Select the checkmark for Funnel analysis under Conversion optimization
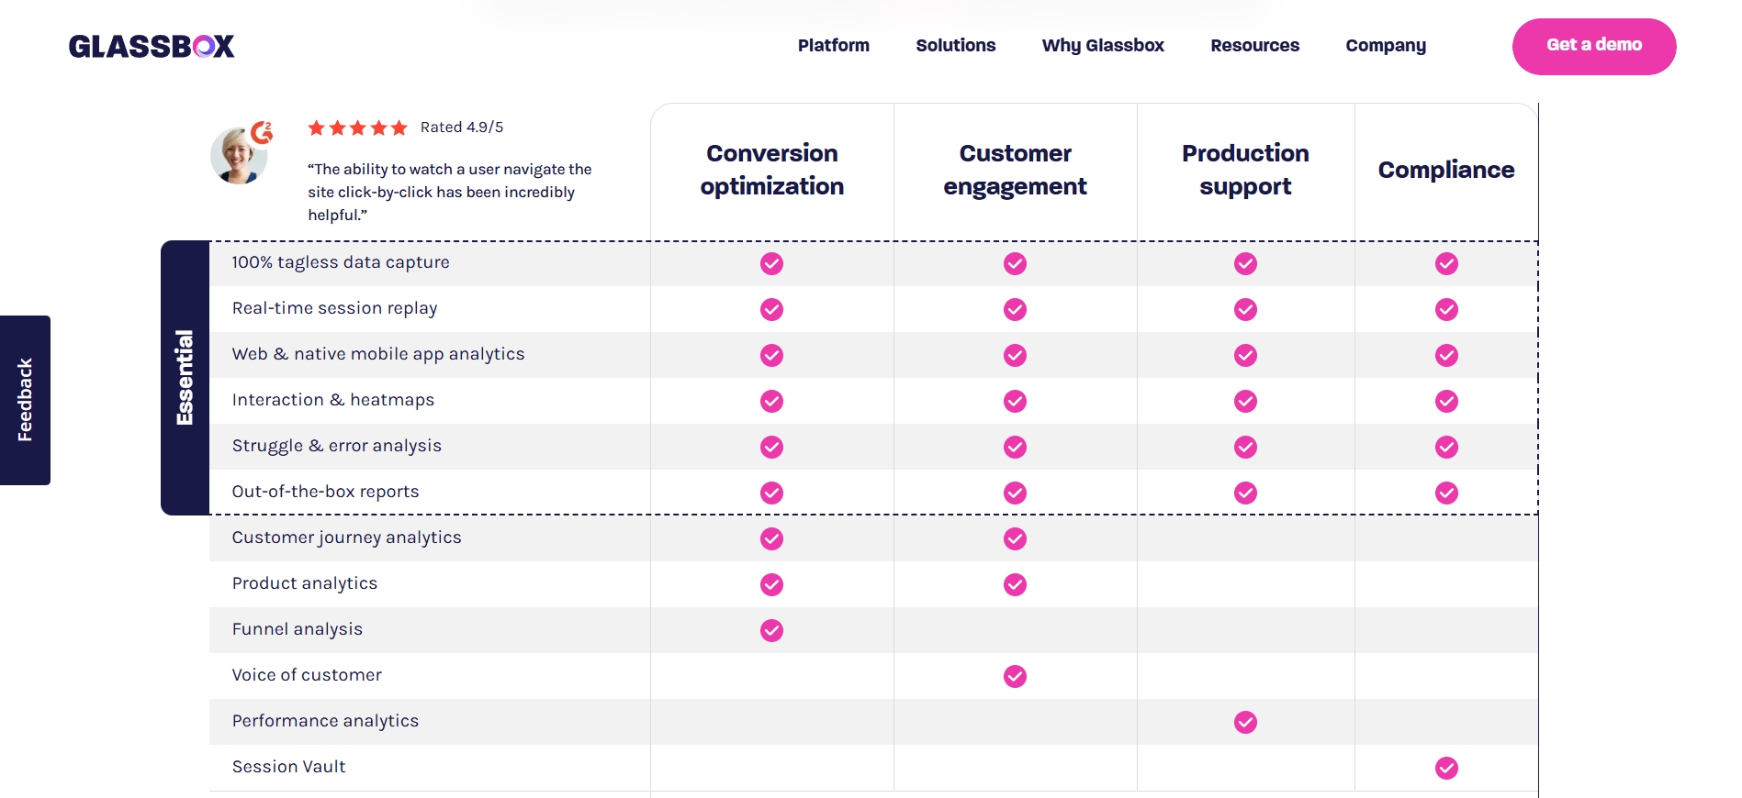This screenshot has height=798, width=1742. coord(771,630)
